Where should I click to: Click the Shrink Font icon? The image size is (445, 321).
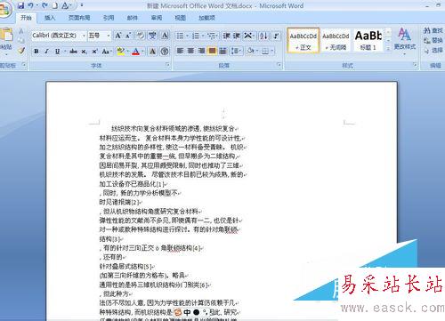[x=128, y=36]
